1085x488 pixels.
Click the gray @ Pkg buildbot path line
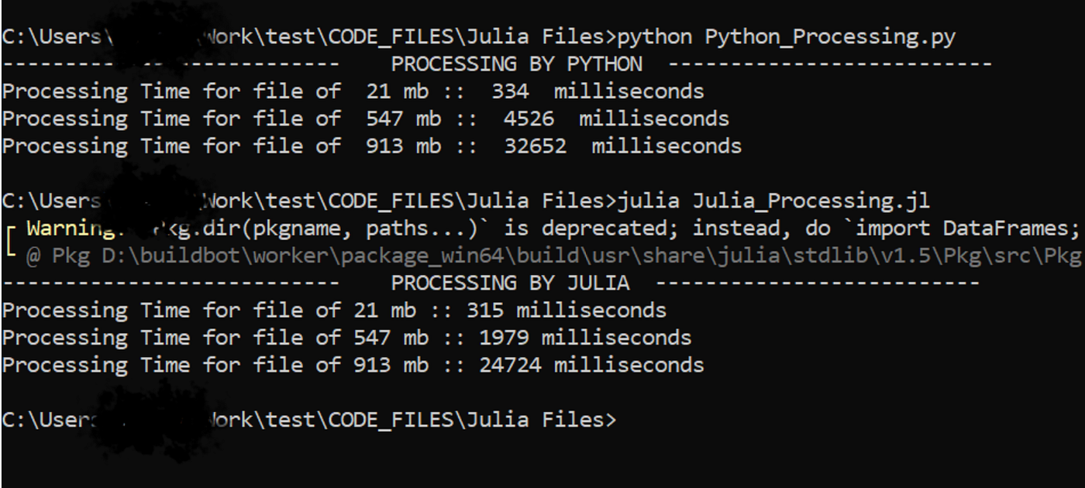click(x=553, y=256)
